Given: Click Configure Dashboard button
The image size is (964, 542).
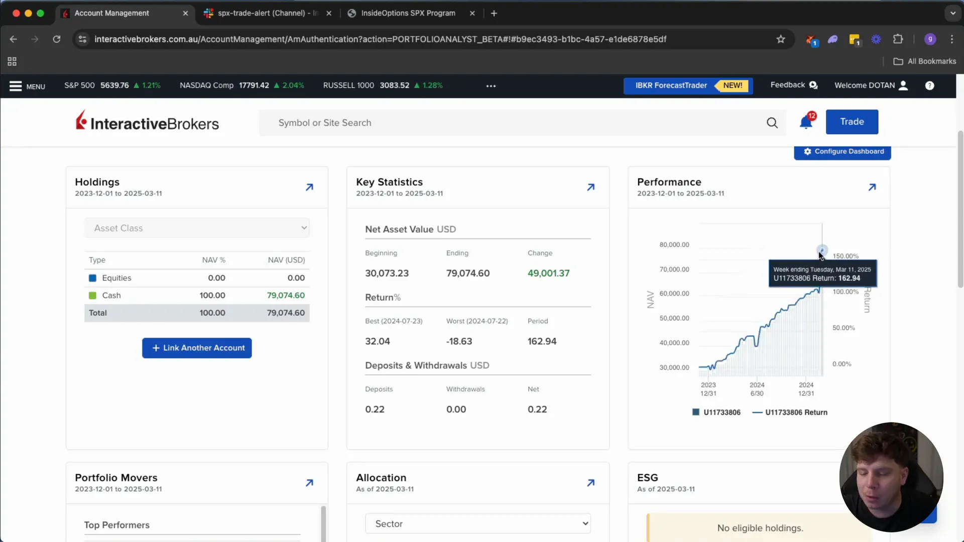Looking at the screenshot, I should click(x=842, y=152).
